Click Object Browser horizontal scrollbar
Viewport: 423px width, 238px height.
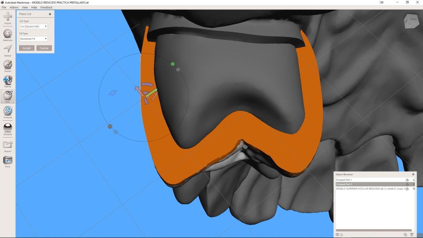374,230
